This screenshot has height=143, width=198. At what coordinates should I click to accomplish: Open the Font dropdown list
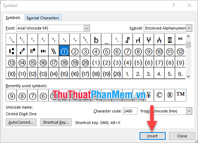[x=87, y=28]
